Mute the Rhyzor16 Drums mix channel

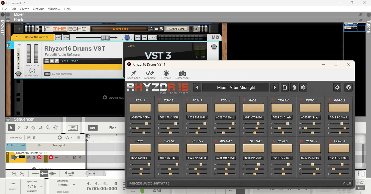point(58,37)
